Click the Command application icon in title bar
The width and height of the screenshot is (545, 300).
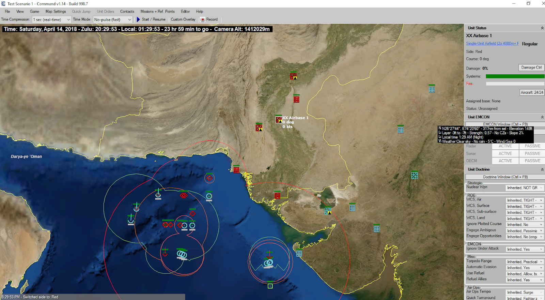[x=3, y=4]
